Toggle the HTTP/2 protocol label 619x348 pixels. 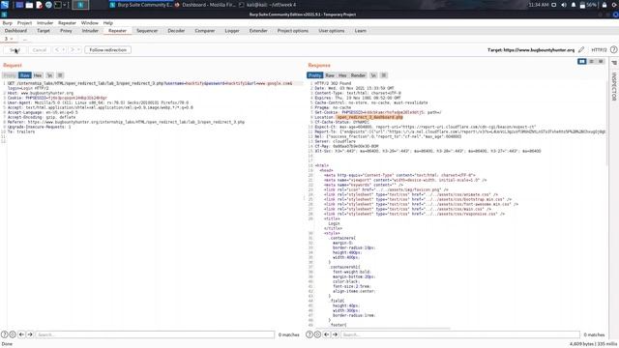(599, 49)
